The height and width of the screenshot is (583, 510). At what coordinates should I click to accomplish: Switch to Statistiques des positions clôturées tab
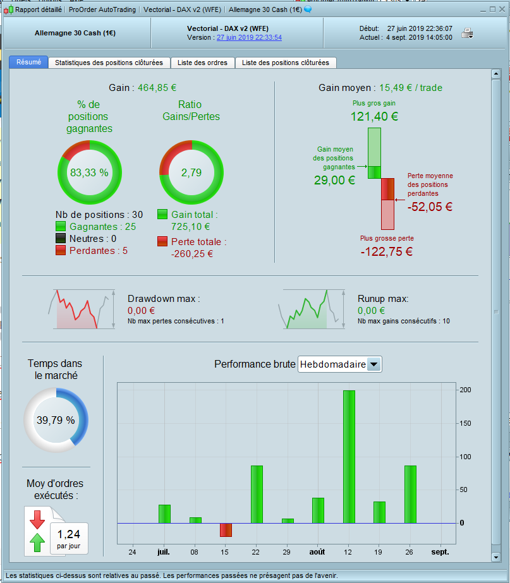pos(109,63)
